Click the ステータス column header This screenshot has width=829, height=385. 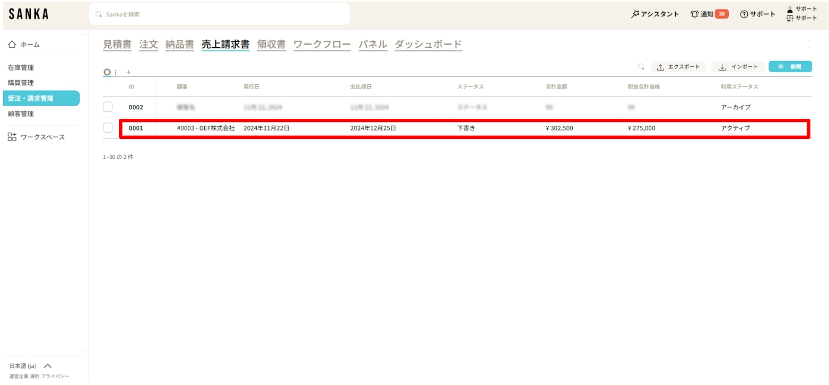coord(470,86)
